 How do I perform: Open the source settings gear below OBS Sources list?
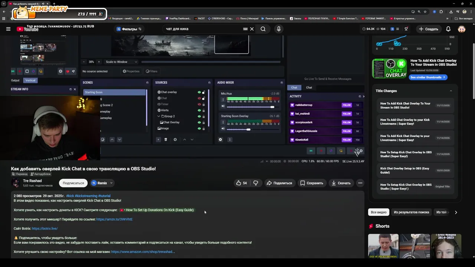[175, 139]
